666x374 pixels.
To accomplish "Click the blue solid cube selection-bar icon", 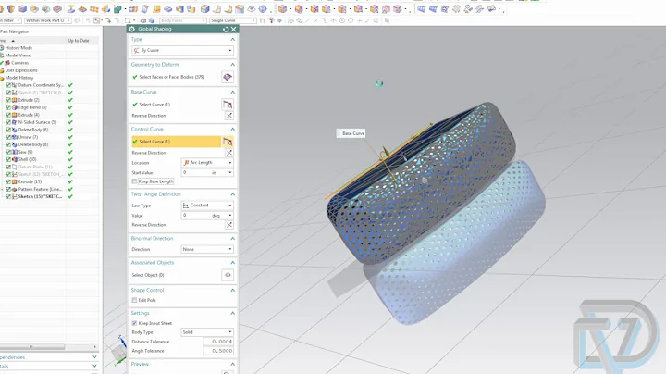I will tap(152, 20).
